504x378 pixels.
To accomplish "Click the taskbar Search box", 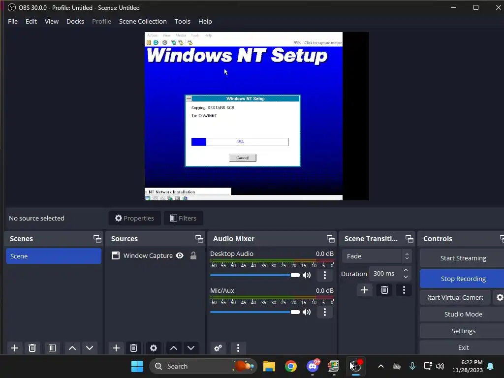I will tap(203, 366).
